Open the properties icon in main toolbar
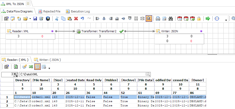The height and width of the screenshot is (109, 235). point(6,19)
